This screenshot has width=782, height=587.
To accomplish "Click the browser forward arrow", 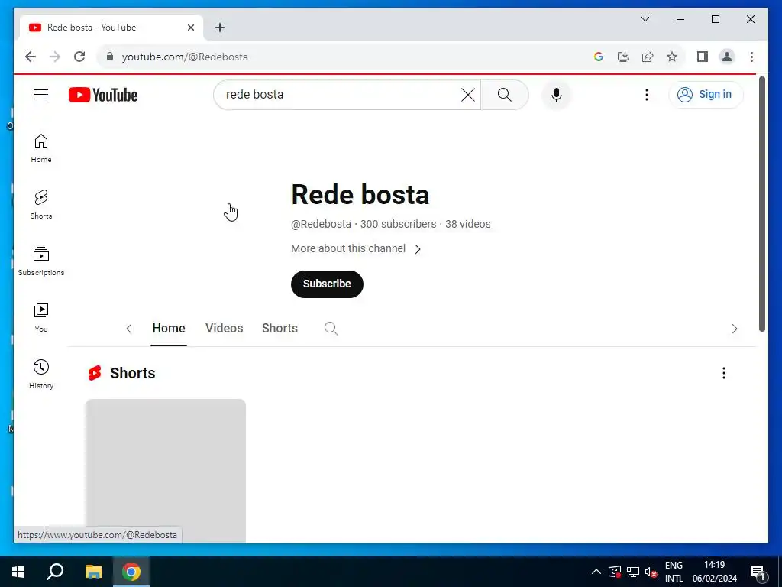I will click(55, 57).
